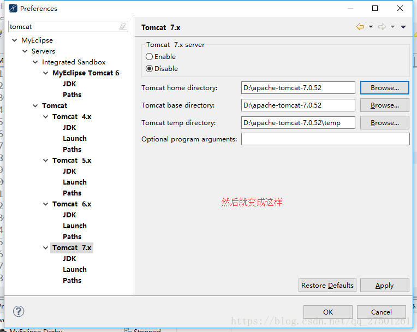This screenshot has width=417, height=332.
Task: Click the Preferences window logo icon
Action: tap(13, 8)
